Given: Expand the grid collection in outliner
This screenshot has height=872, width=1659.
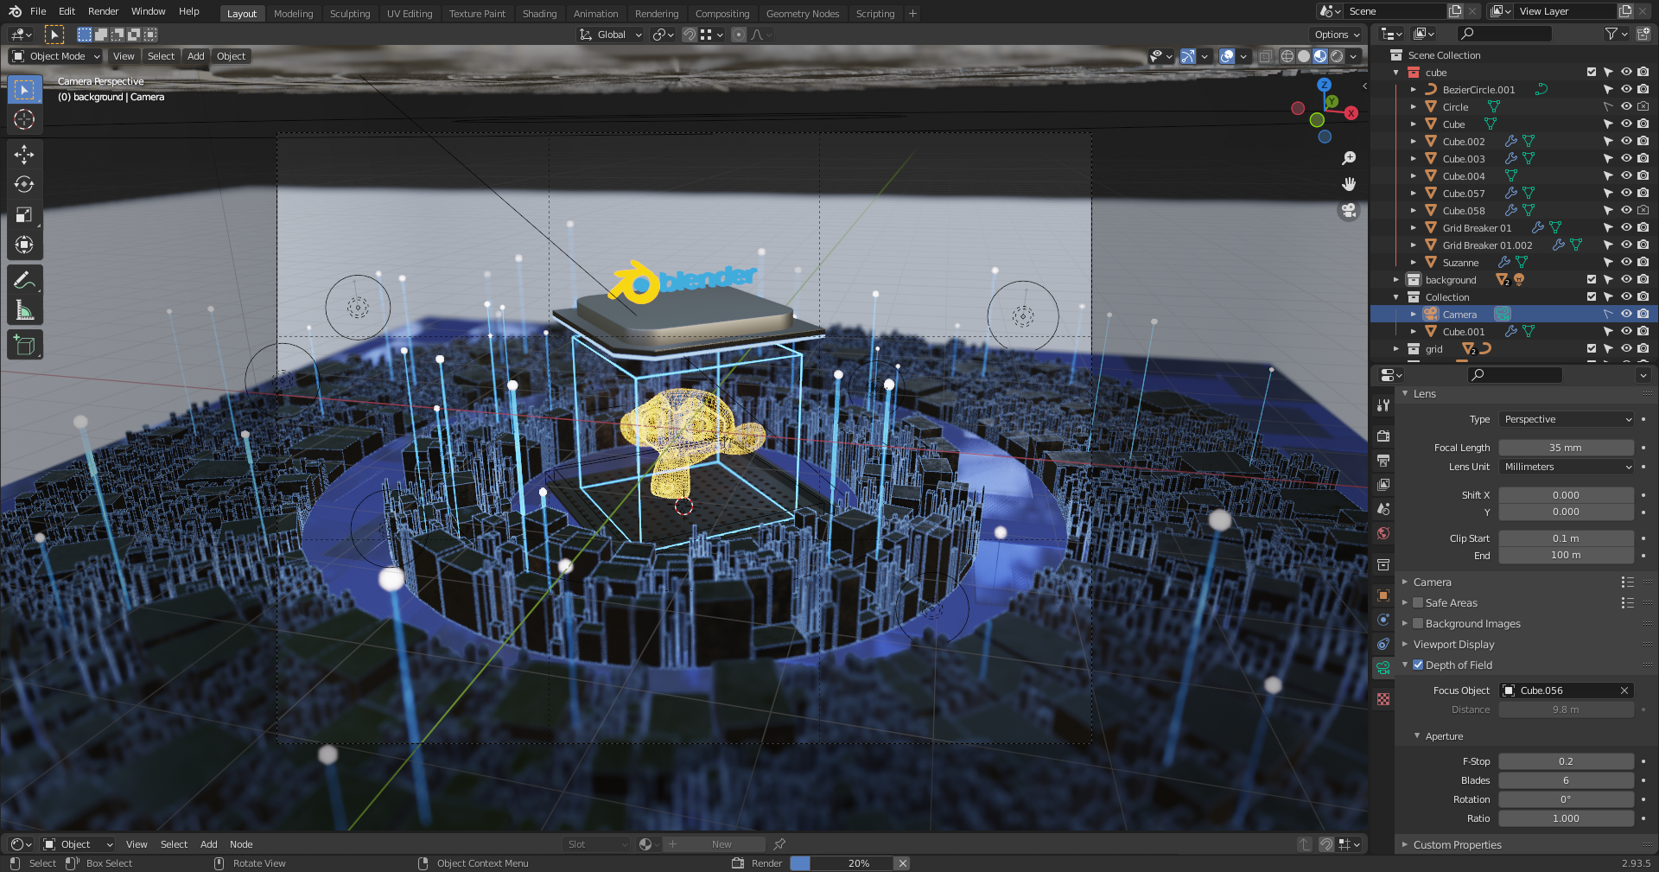Looking at the screenshot, I should pos(1396,348).
